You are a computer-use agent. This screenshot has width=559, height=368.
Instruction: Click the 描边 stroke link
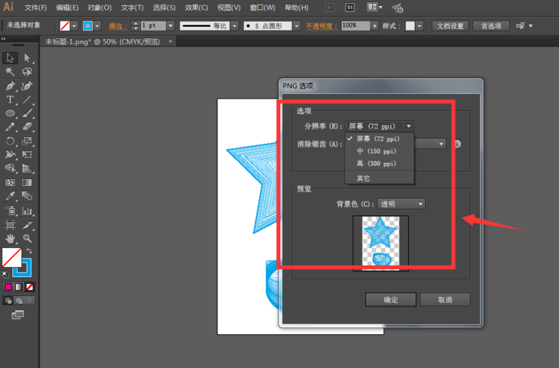118,26
